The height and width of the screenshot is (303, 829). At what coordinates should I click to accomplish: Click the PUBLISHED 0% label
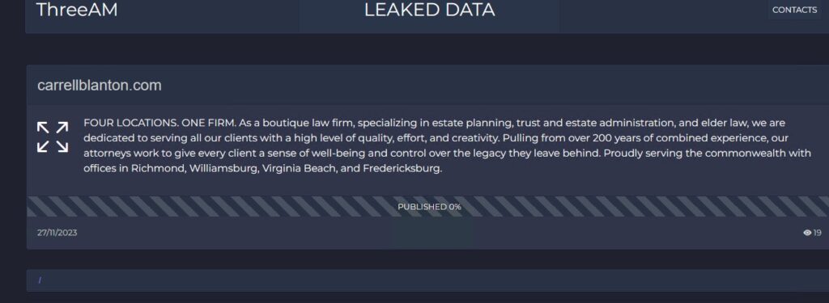coord(429,207)
